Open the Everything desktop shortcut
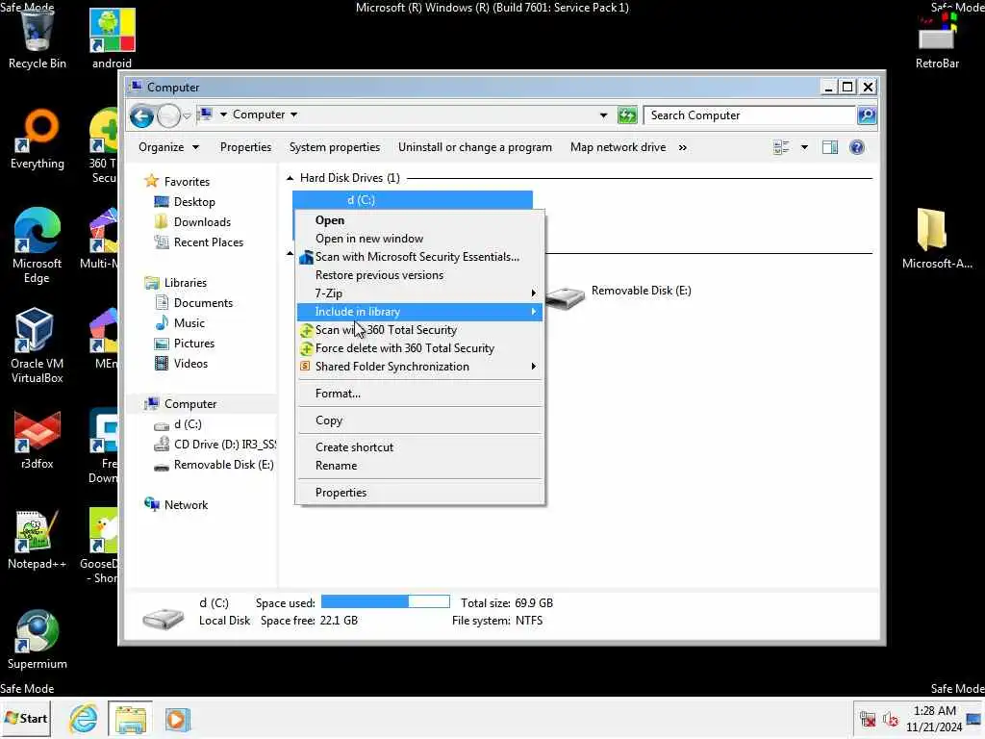 [x=38, y=140]
